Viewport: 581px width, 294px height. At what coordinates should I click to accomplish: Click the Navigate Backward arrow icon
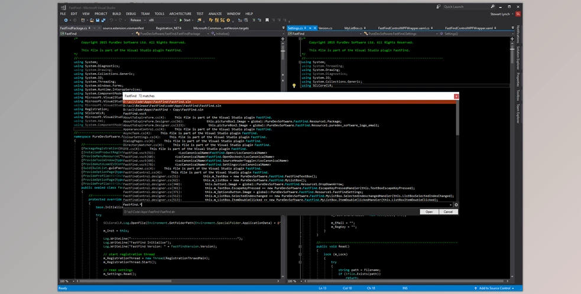(66, 20)
